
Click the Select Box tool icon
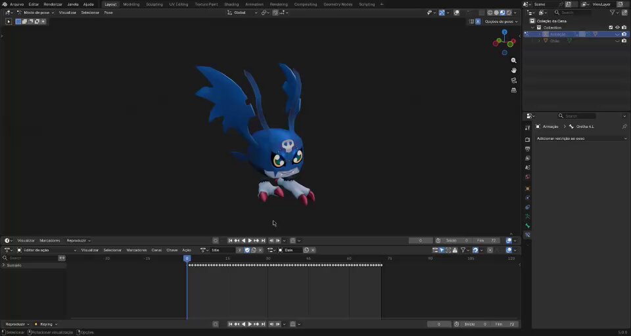click(x=9, y=21)
